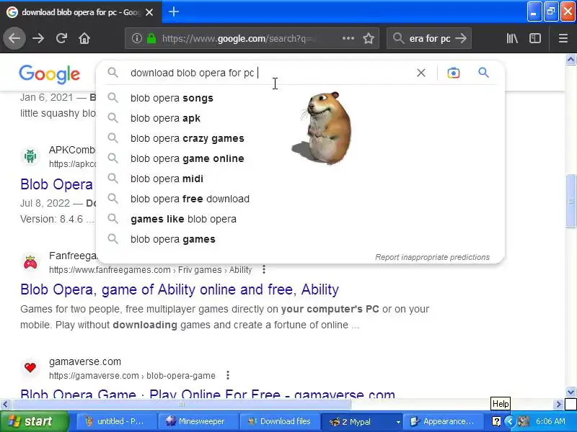577x432 pixels.
Task: Open the APKCombo 'Blob Opera' result
Action: point(57,184)
